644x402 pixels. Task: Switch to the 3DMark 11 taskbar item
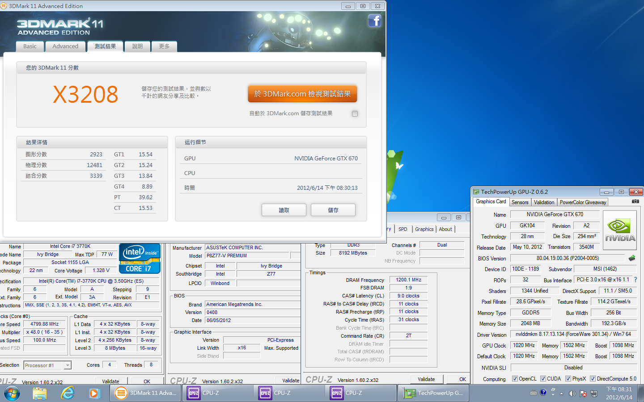[146, 393]
